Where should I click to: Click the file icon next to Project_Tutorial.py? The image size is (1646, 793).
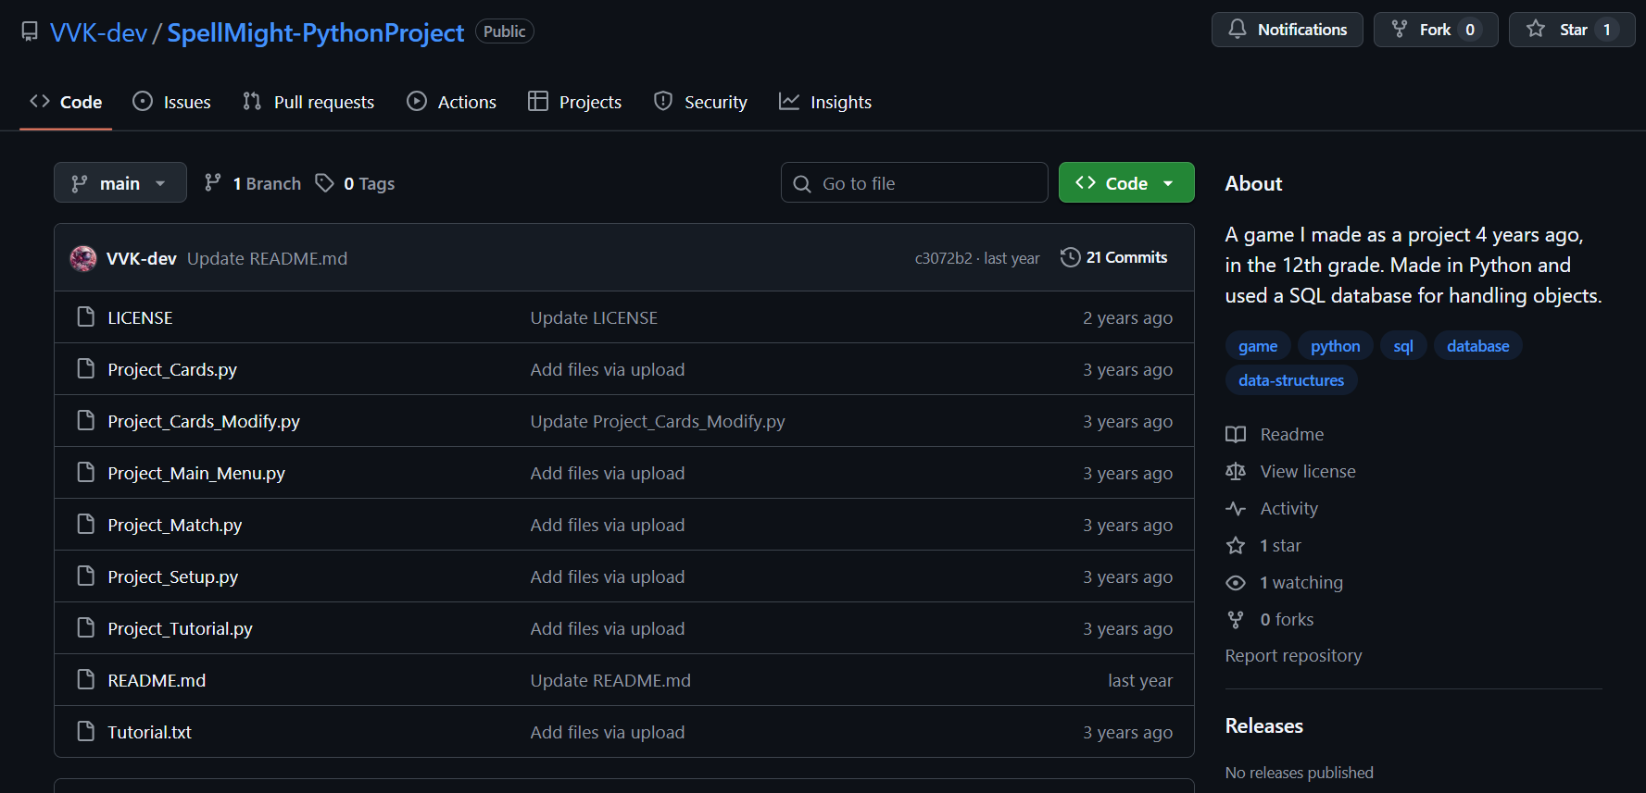pos(86,628)
